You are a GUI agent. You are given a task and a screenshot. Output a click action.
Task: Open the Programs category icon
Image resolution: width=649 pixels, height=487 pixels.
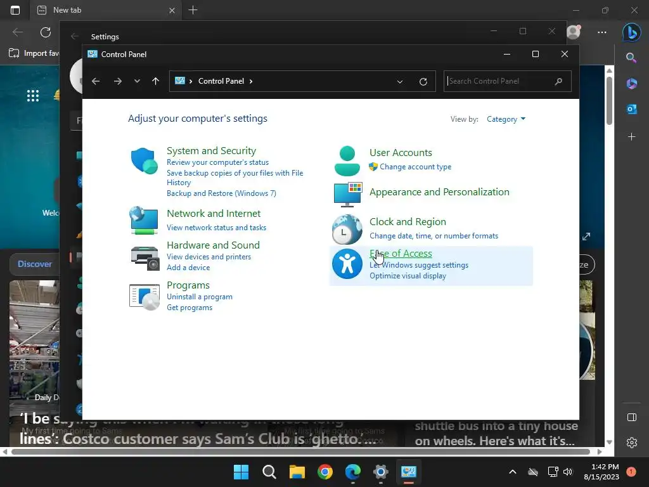[144, 297]
